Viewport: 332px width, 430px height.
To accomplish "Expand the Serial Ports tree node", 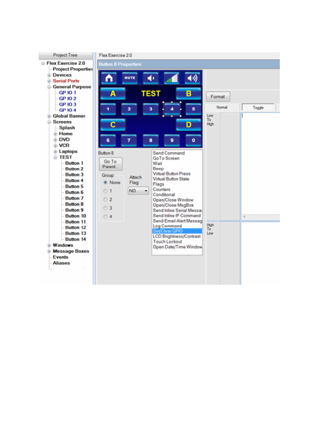I will pos(49,81).
